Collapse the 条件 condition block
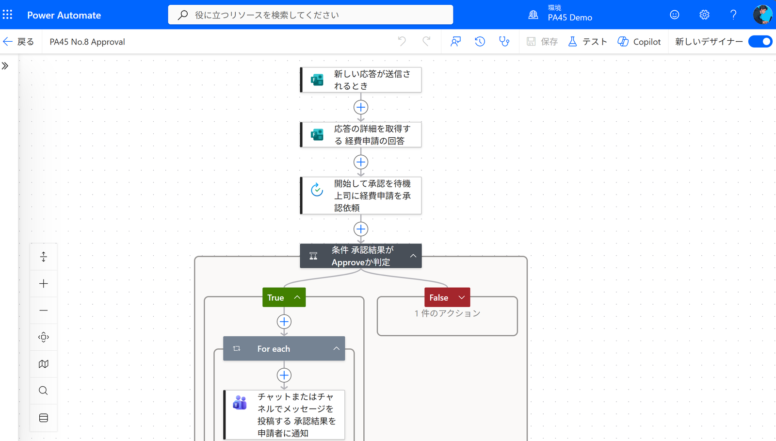 [413, 256]
